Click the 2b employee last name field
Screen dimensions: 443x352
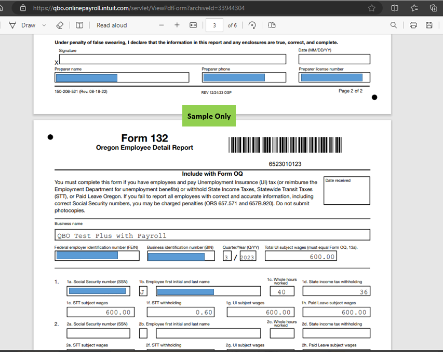(x=208, y=333)
